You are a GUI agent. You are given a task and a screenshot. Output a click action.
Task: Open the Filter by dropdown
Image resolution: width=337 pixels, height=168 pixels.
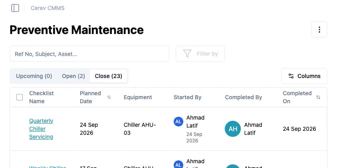point(200,54)
